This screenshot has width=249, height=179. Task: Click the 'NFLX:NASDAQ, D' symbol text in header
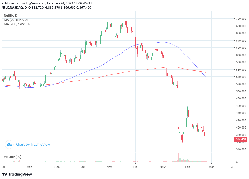pos(14,7)
